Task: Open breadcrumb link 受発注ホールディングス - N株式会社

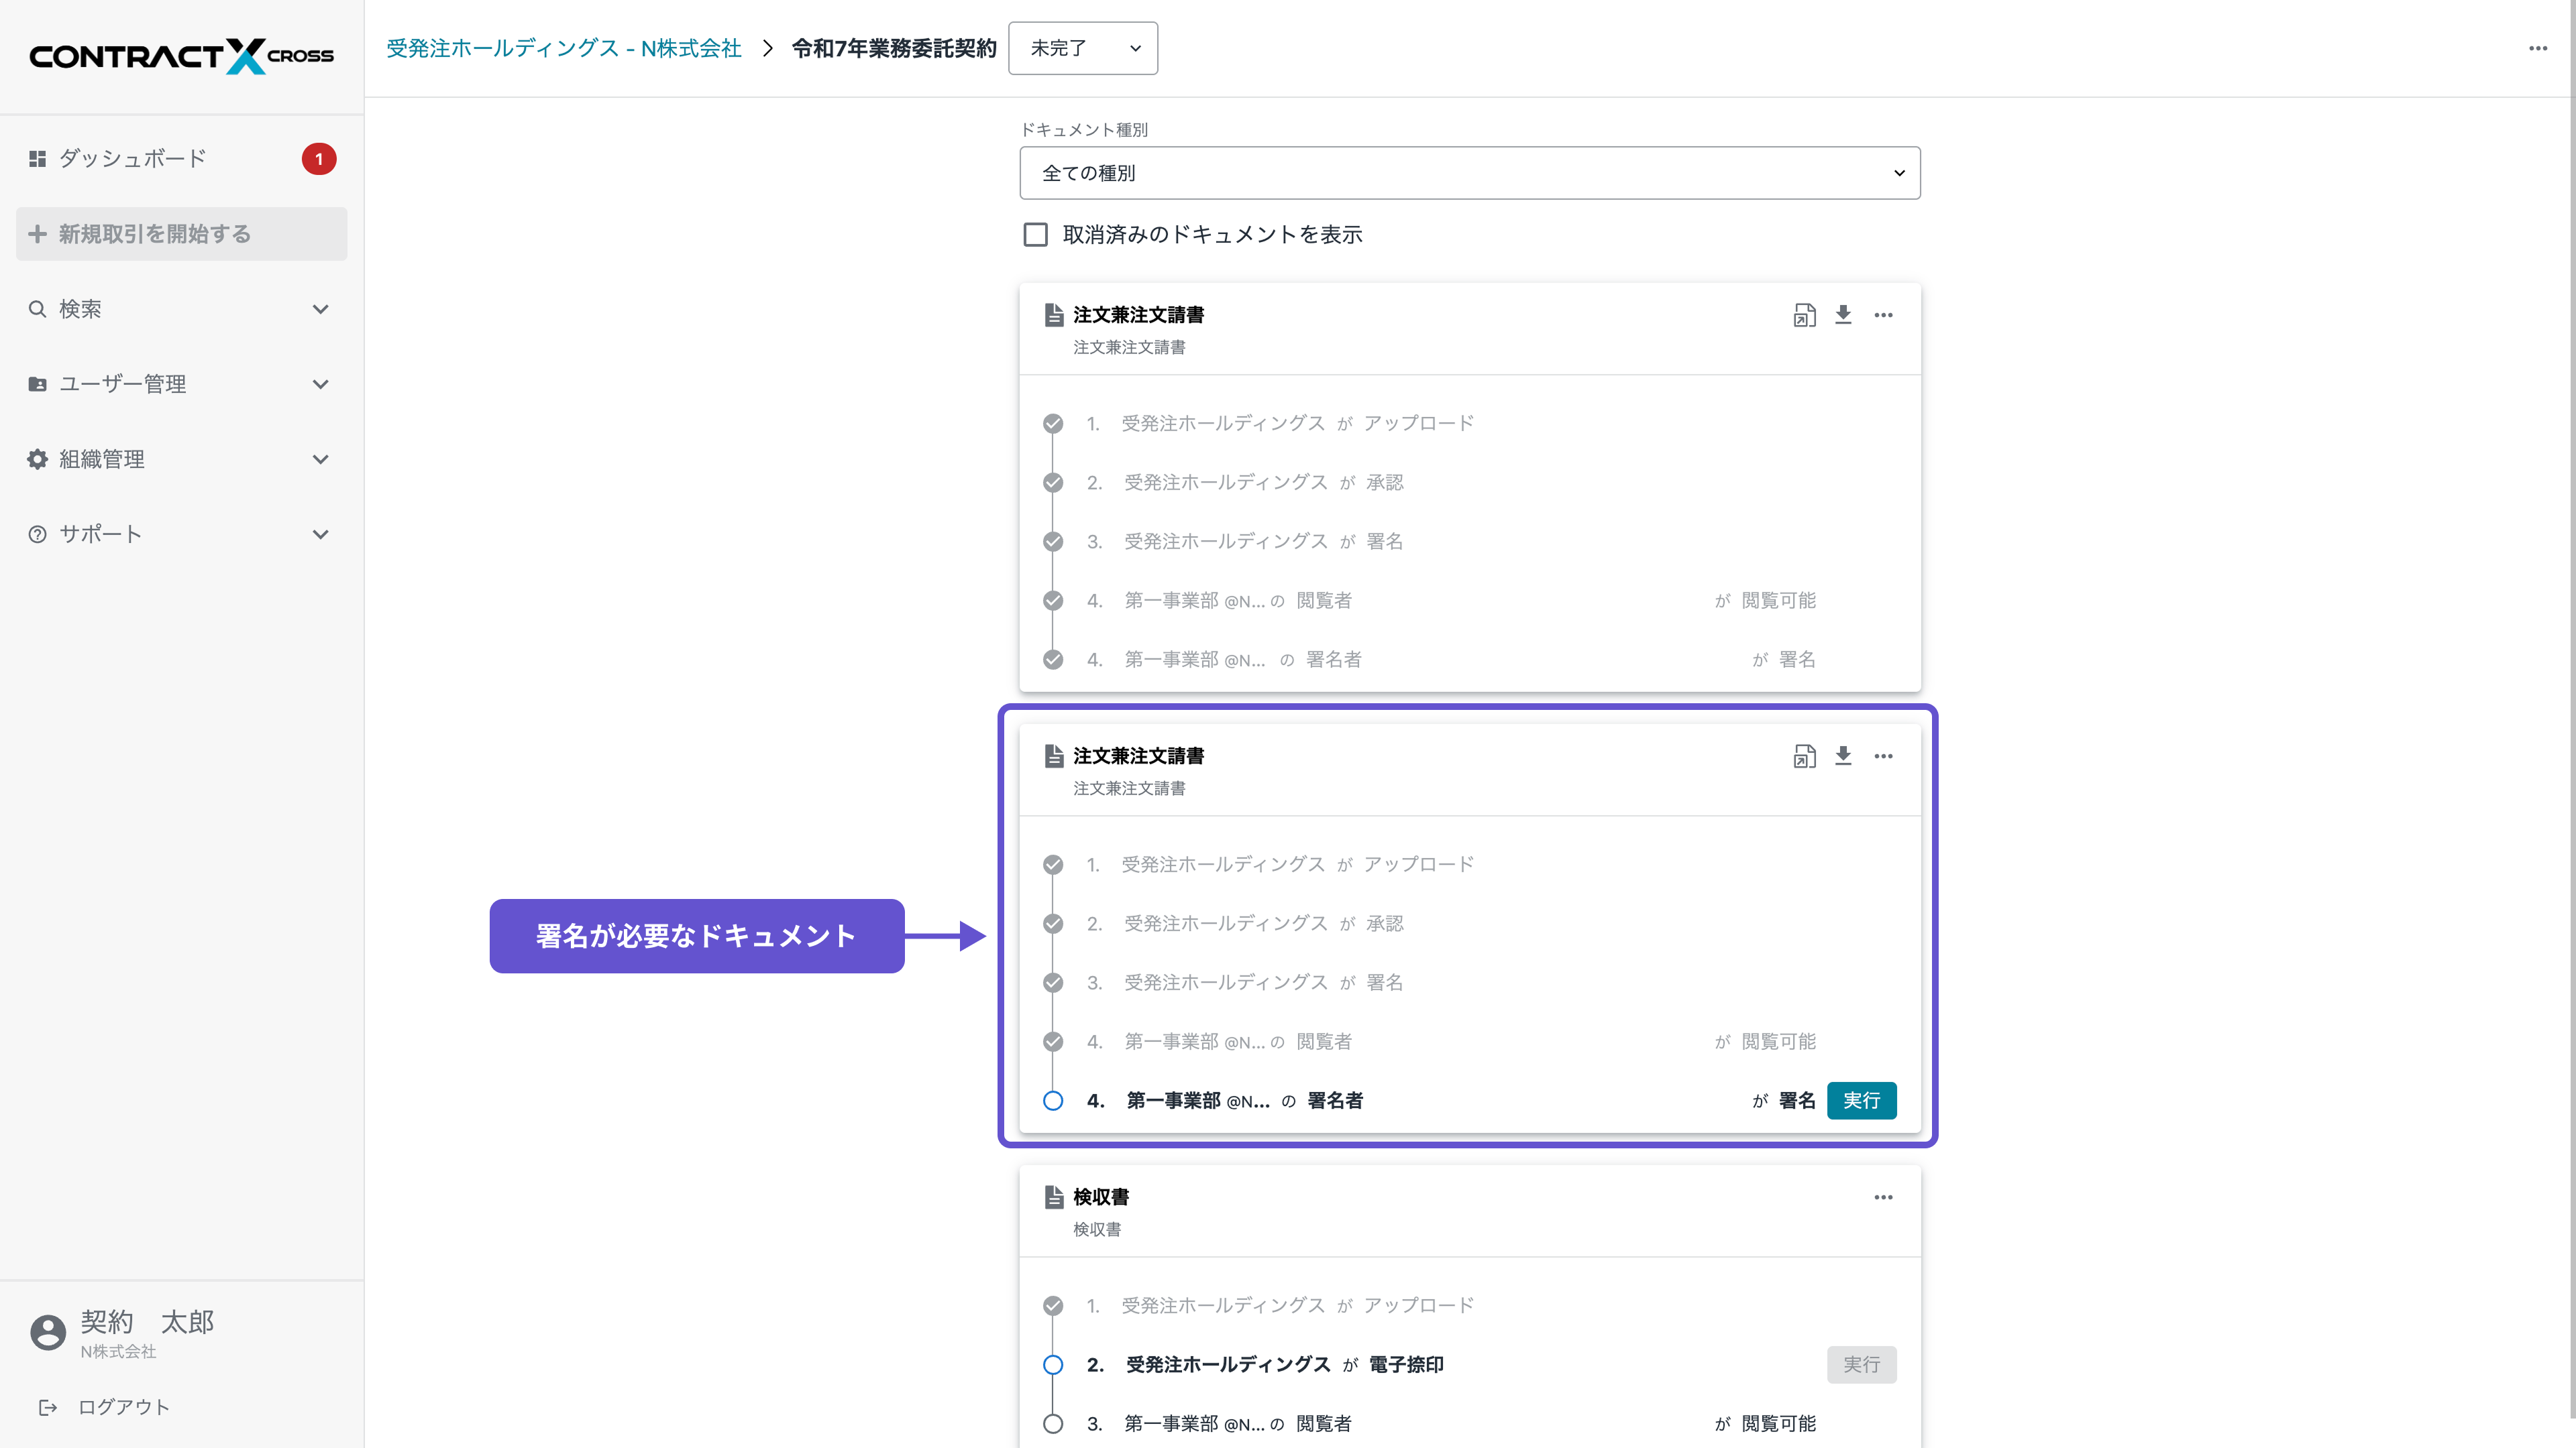Action: pyautogui.click(x=563, y=47)
